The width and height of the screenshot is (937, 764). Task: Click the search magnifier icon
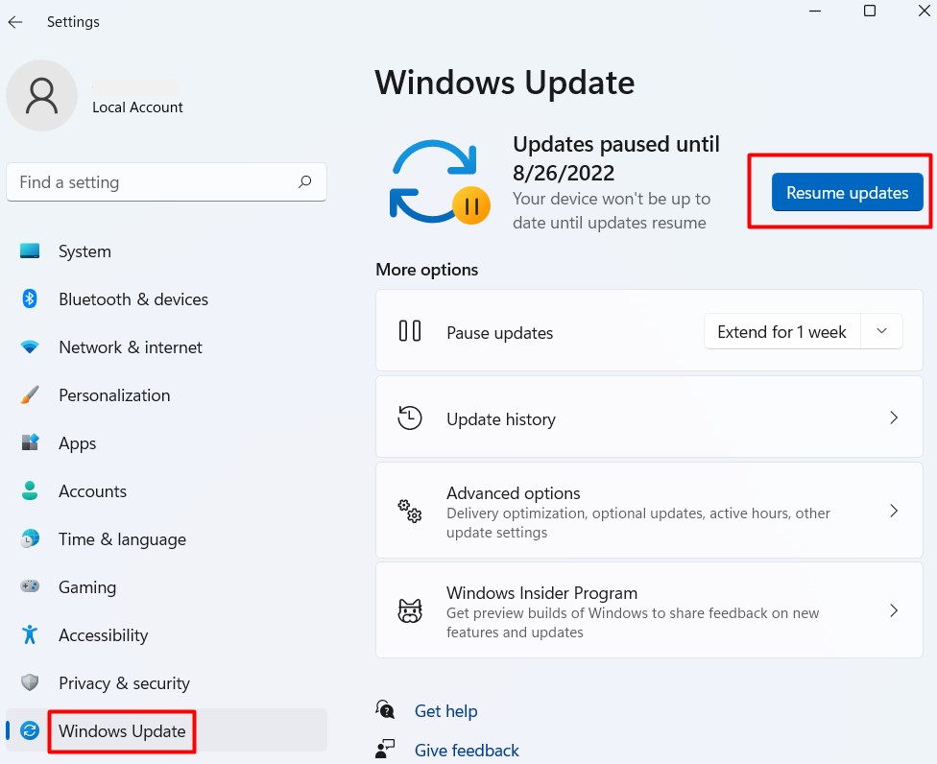tap(305, 181)
